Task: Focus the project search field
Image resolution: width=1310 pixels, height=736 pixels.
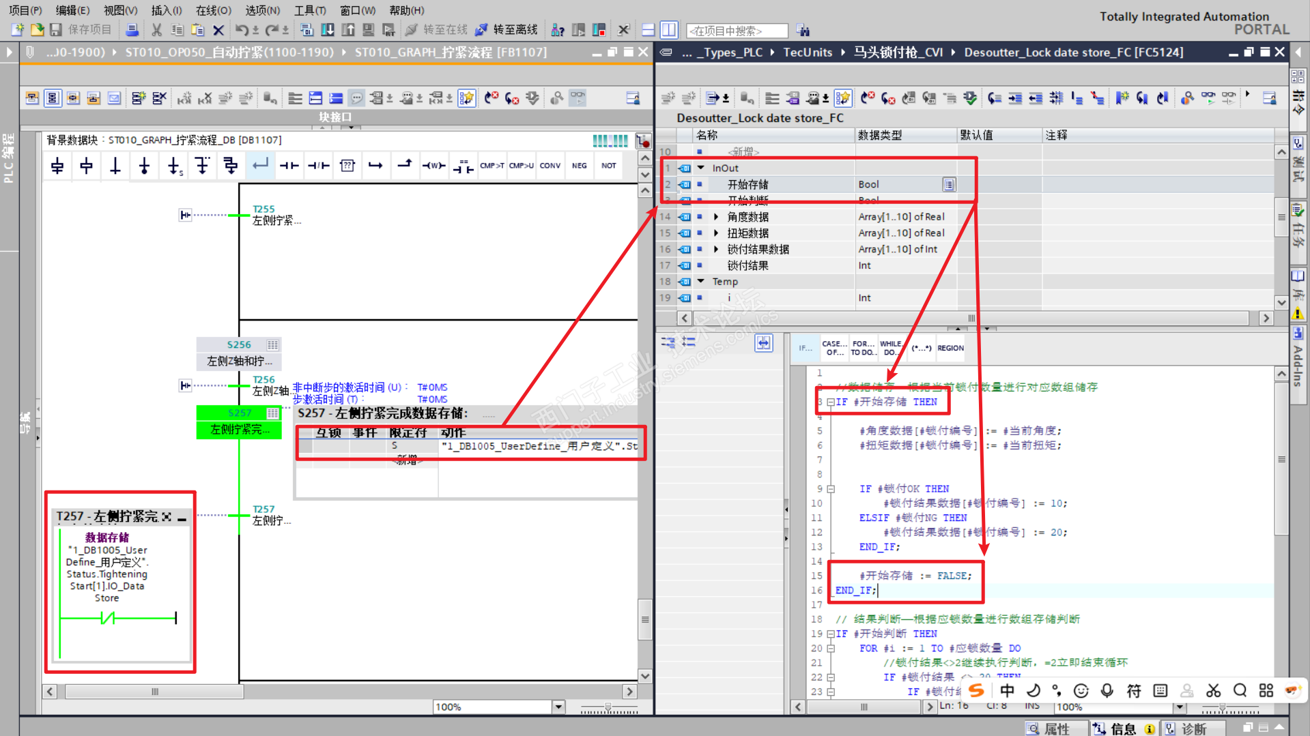Action: (x=737, y=31)
